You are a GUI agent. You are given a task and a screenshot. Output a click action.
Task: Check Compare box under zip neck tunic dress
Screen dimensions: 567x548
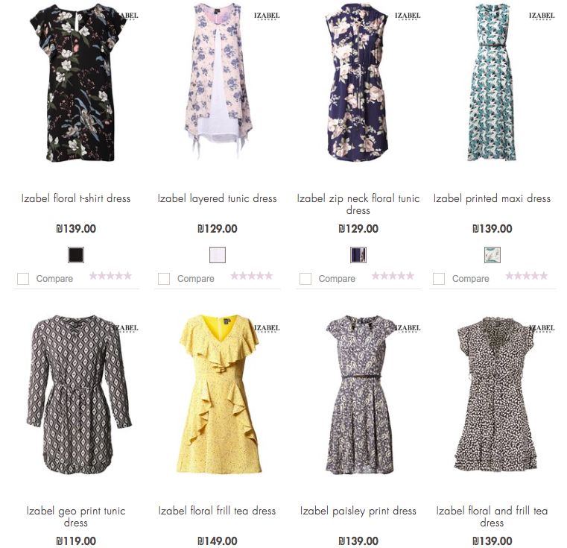tap(305, 279)
